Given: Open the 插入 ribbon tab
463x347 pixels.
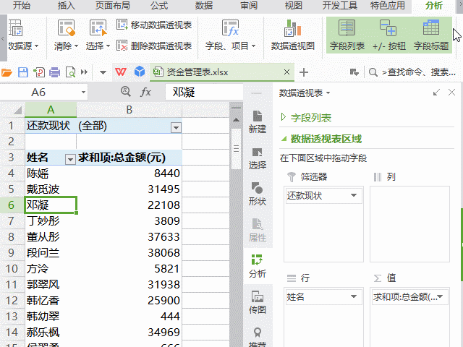Looking at the screenshot, I should tap(66, 6).
